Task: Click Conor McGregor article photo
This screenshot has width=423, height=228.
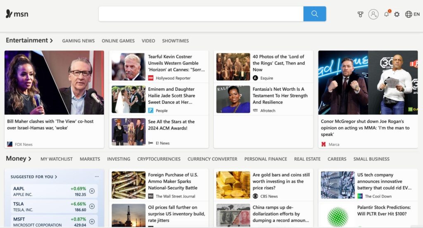Action: tap(368, 83)
